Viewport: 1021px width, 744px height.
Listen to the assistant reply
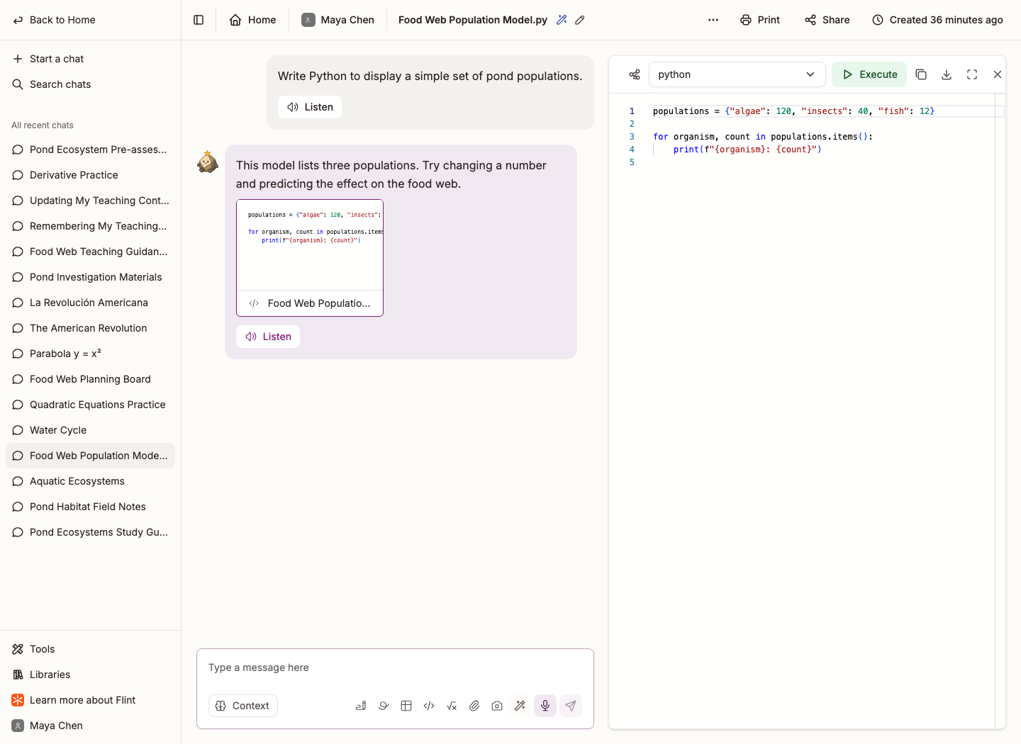pos(268,337)
